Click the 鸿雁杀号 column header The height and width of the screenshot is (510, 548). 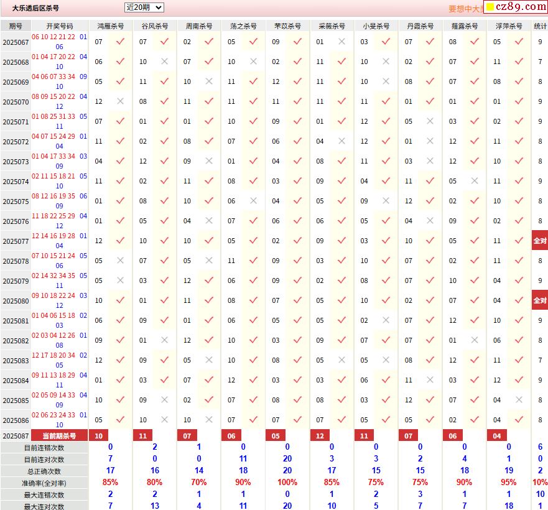point(111,26)
